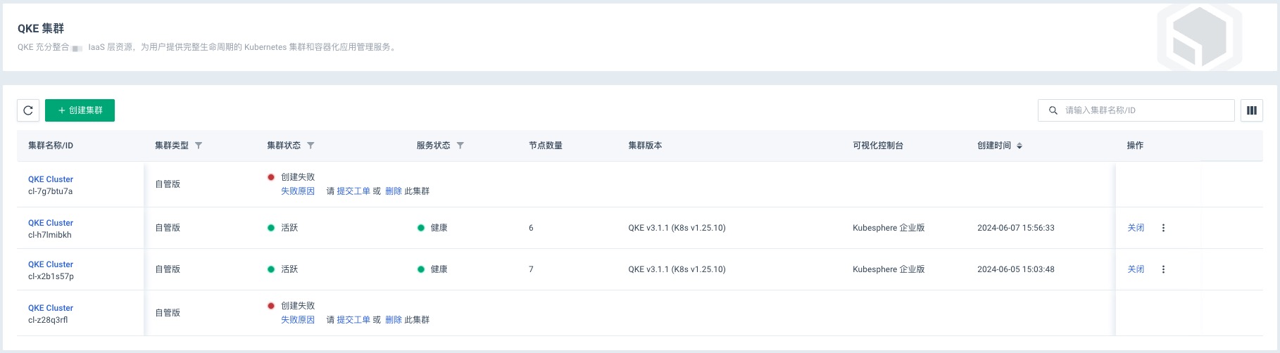Screen dimensions: 1280x353
Task: Open QKE Cluster cl-x2b1s57p
Action: click(51, 264)
